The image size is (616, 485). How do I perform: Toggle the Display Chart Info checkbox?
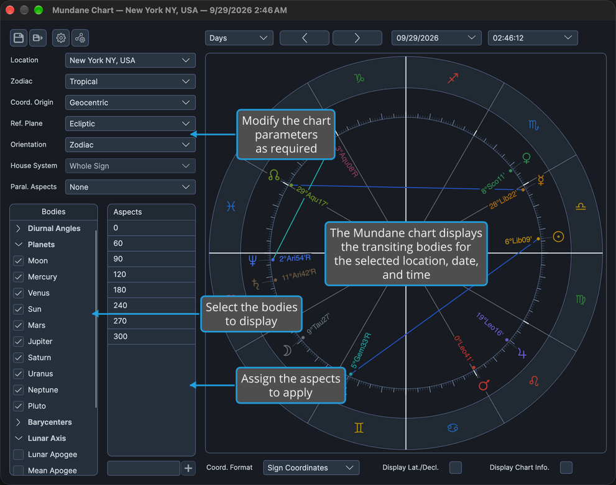[566, 468]
